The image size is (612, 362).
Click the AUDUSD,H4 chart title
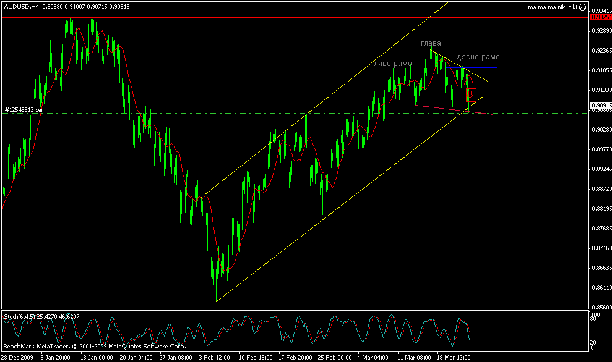click(x=21, y=7)
